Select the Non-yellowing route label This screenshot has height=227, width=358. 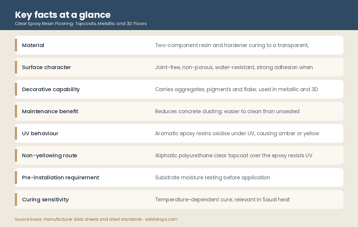(50, 156)
